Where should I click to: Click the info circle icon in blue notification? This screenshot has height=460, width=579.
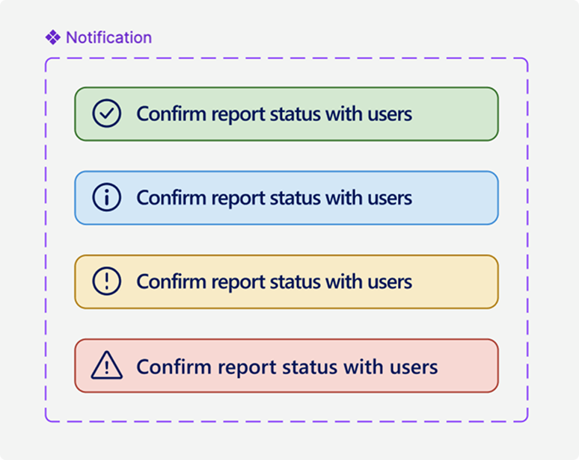click(106, 198)
